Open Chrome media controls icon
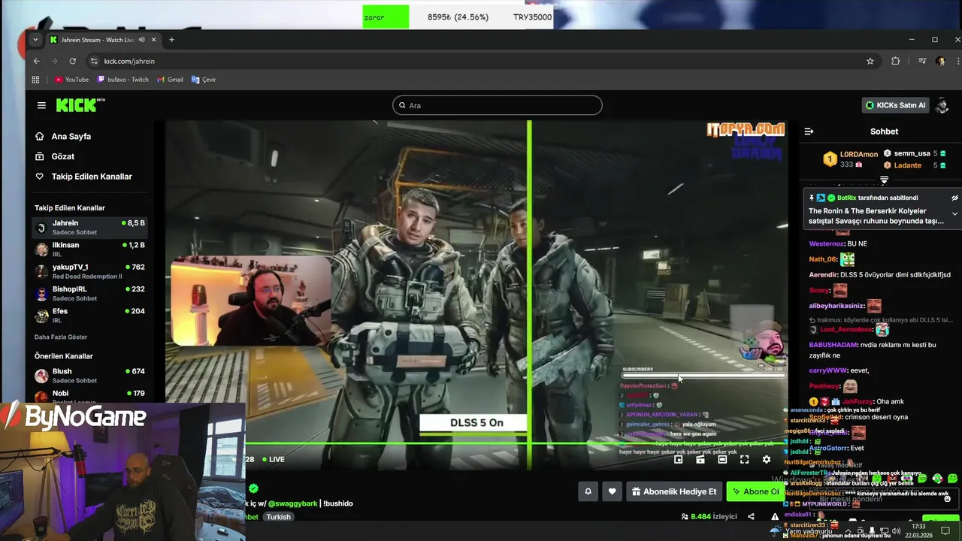The image size is (962, 541). click(922, 61)
